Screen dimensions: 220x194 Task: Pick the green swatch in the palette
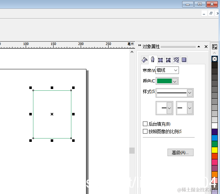(215, 144)
